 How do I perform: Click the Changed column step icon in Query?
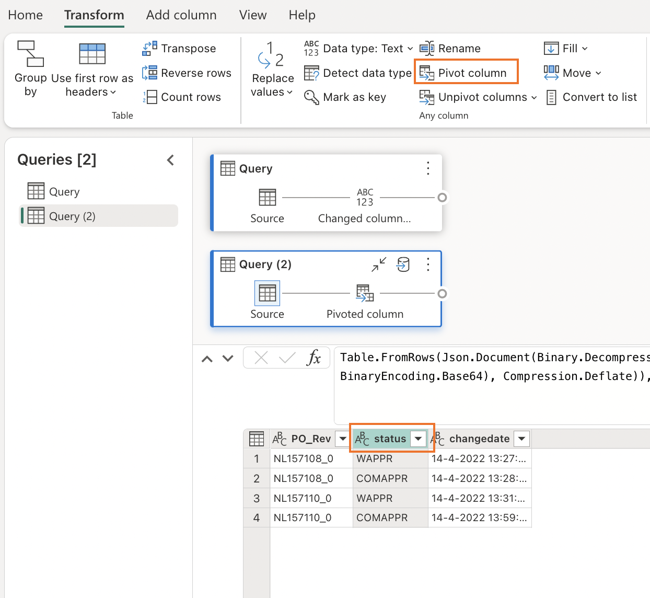[365, 198]
